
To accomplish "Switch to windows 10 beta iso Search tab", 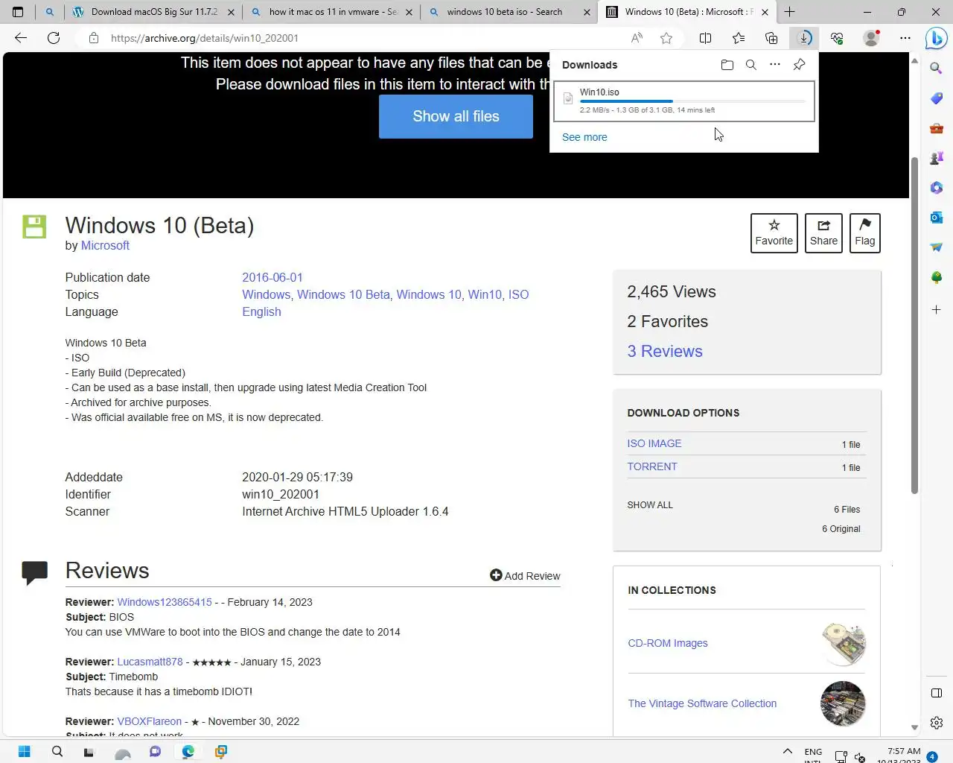I will pyautogui.click(x=510, y=12).
